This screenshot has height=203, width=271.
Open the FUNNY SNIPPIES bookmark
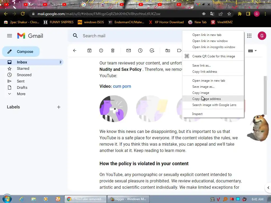58,22
